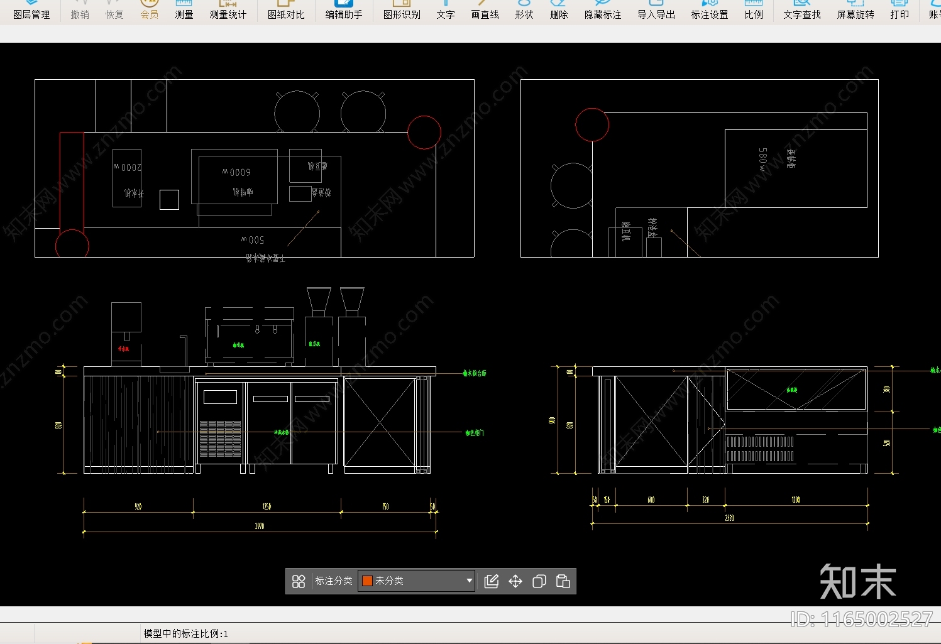Click the 撤销 undo tool
The height and width of the screenshot is (644, 941).
pyautogui.click(x=80, y=11)
